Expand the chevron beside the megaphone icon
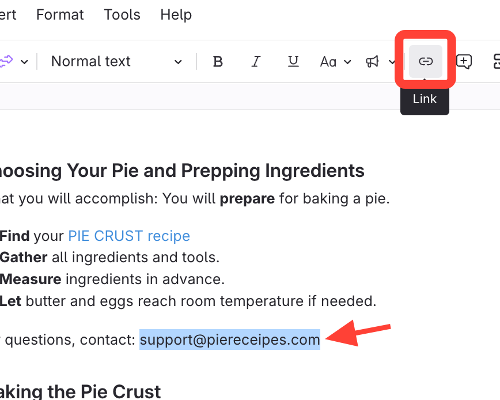500x400 pixels. 392,62
